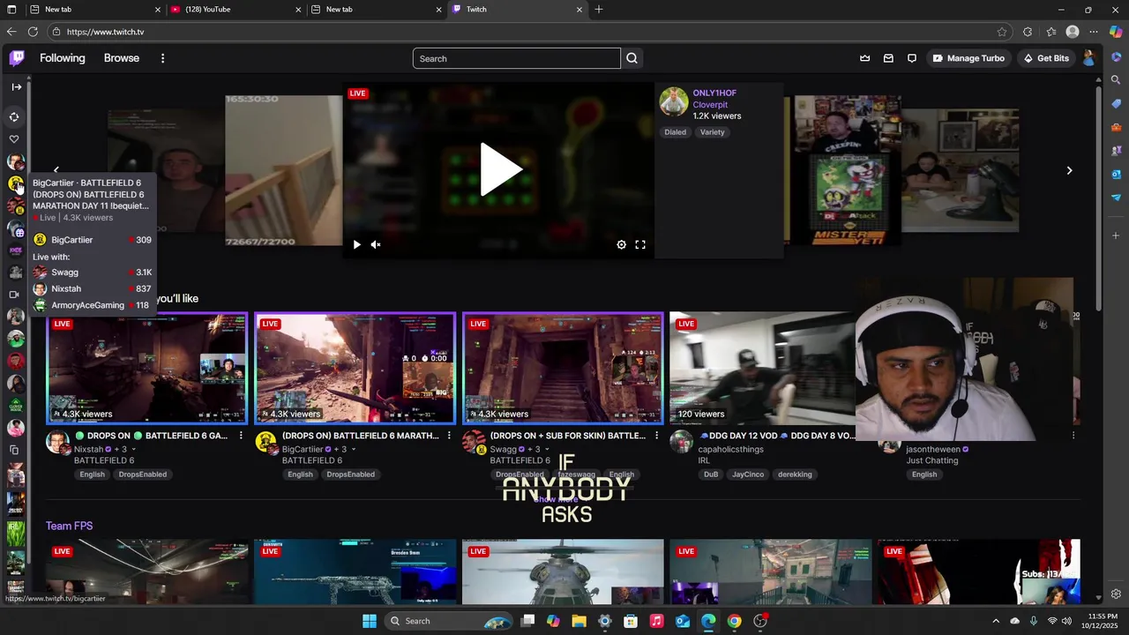The image size is (1129, 635).
Task: Click the Dialed tag
Action: 675,132
